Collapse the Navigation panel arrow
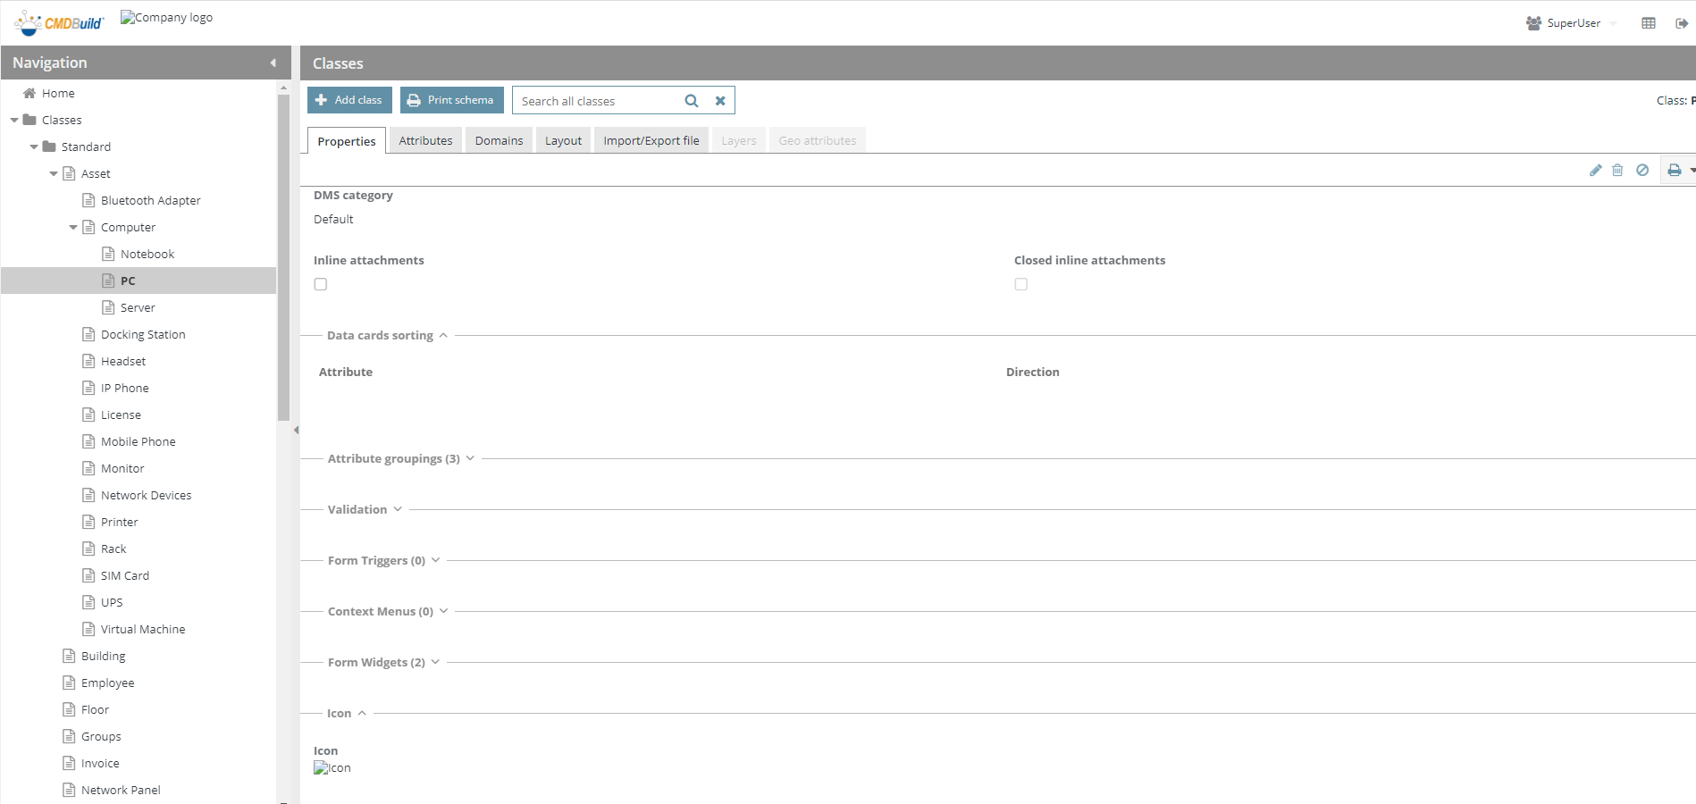The width and height of the screenshot is (1696, 804). point(273,63)
